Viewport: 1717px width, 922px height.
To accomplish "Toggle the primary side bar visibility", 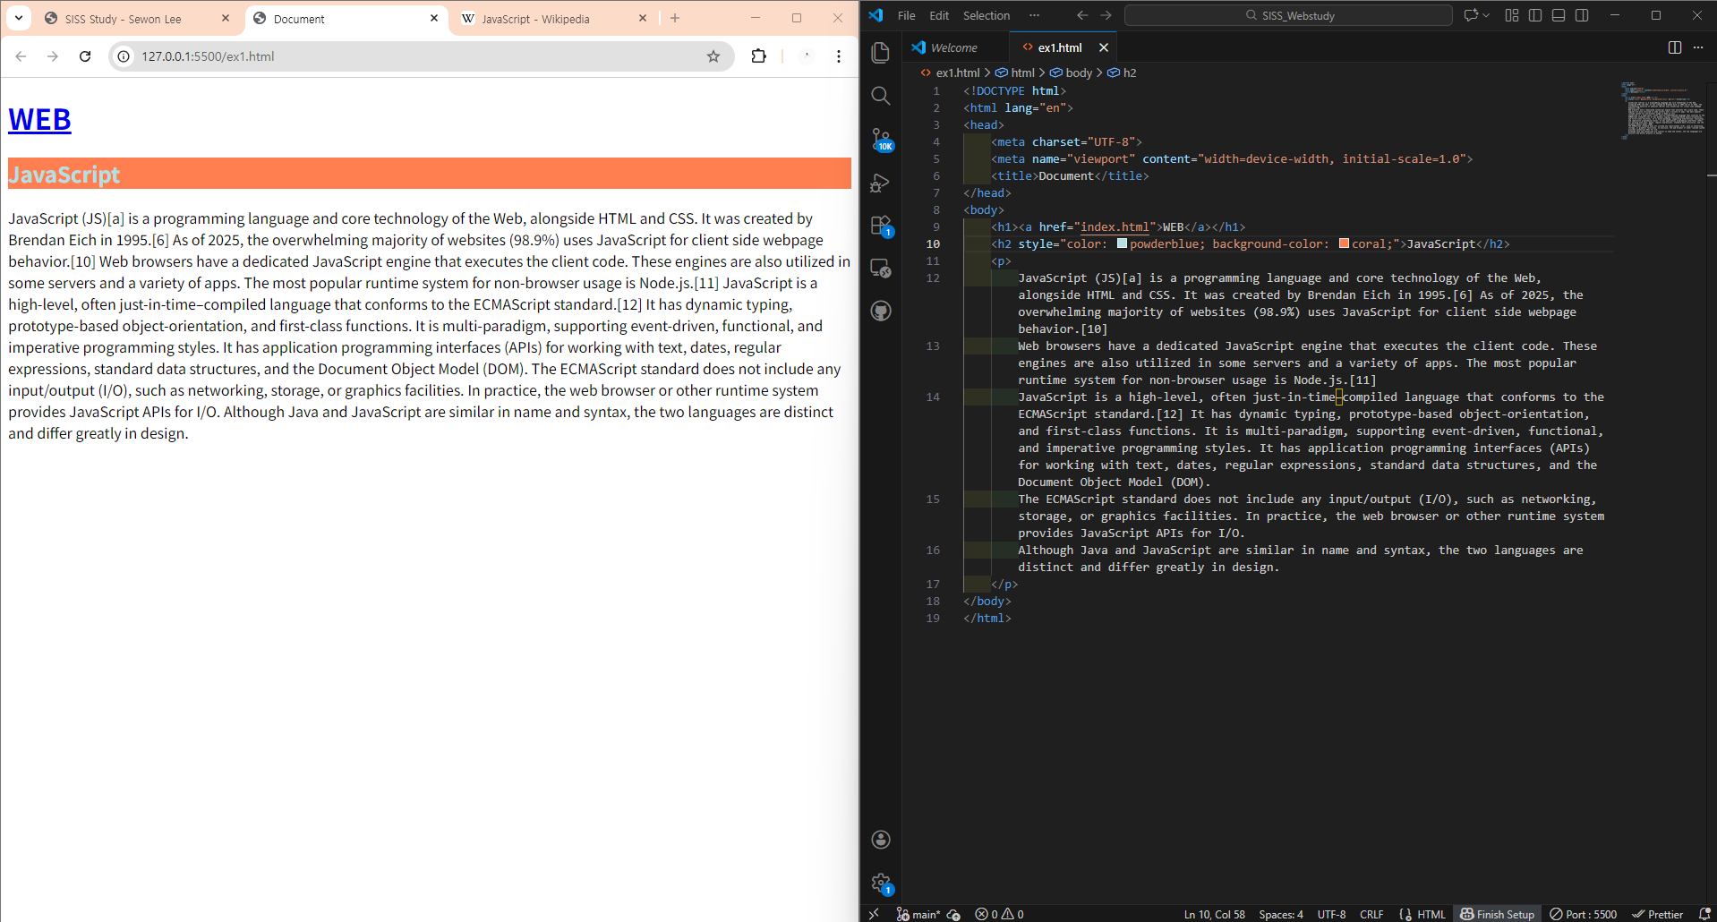I will click(x=1535, y=15).
